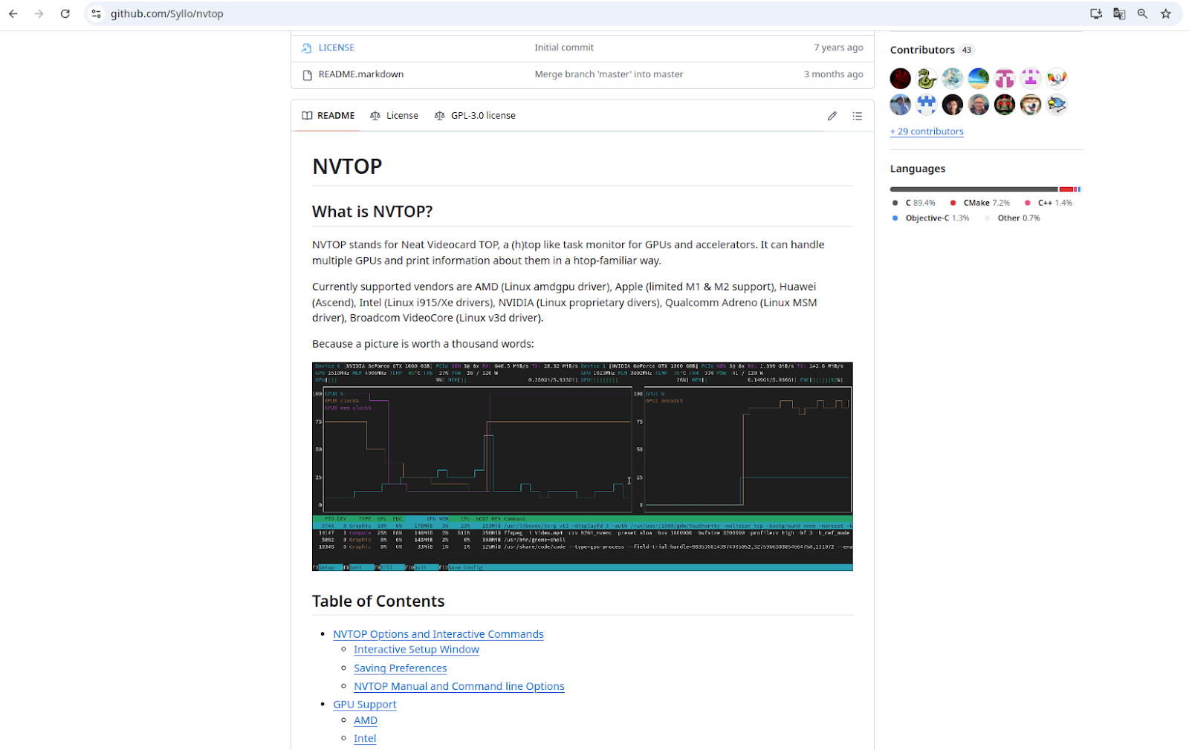1189x750 pixels.
Task: Click the Objective-C 1.3% language entry
Action: 931,218
